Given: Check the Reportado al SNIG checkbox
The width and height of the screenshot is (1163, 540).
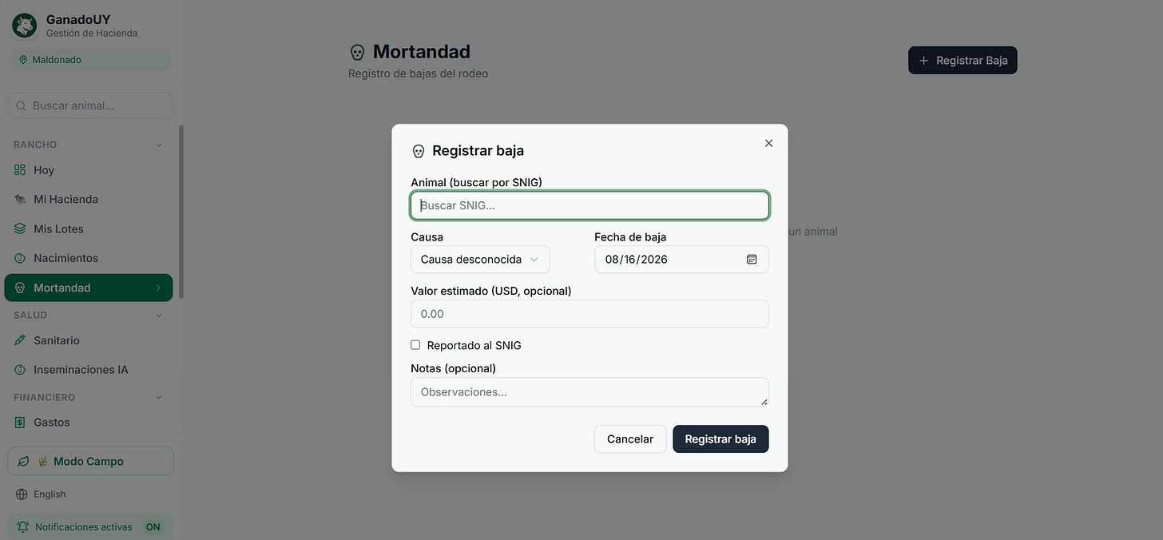Looking at the screenshot, I should click(x=415, y=345).
